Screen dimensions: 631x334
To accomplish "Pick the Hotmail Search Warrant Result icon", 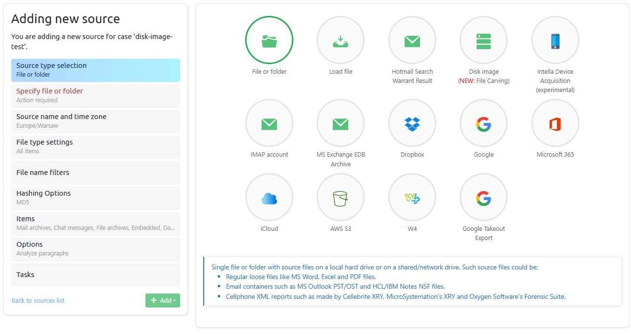I will click(412, 40).
